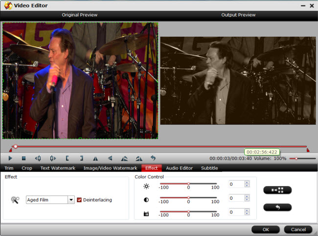This screenshot has width=318, height=236.
Task: Click the brightness sun icon
Action: point(146,186)
